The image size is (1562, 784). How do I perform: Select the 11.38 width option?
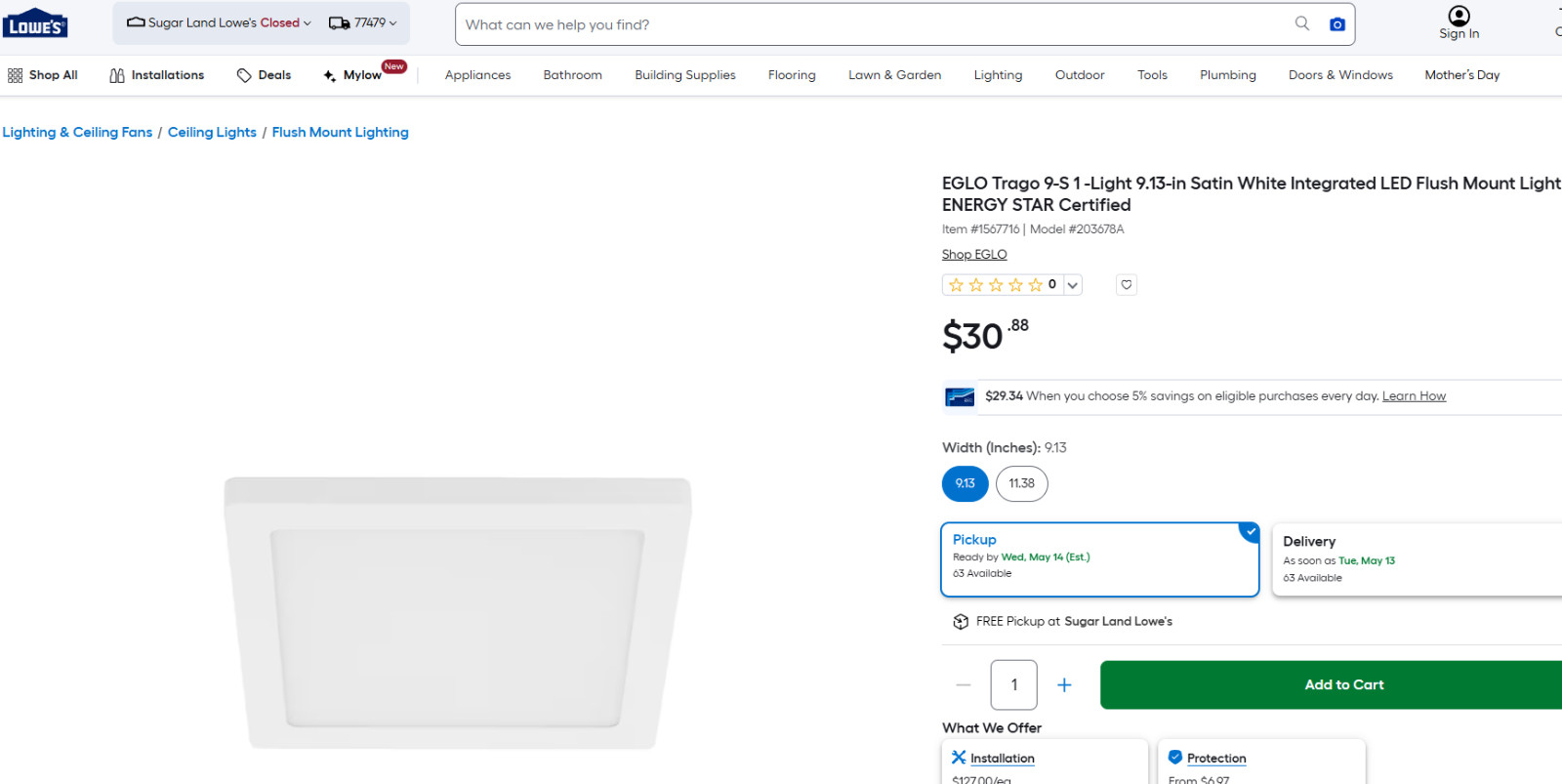[1022, 483]
